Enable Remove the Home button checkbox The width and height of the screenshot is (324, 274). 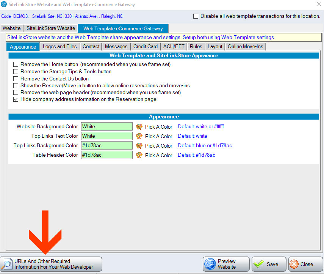(x=16, y=65)
